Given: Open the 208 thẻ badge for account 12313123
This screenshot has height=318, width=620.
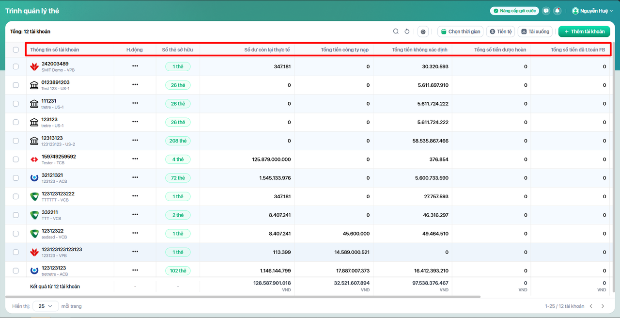Looking at the screenshot, I should 178,141.
